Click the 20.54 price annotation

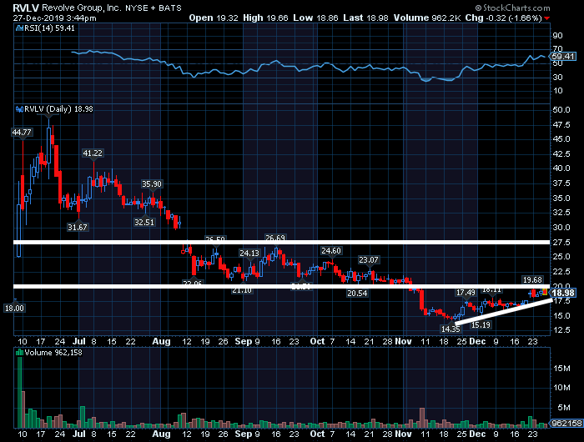(357, 294)
